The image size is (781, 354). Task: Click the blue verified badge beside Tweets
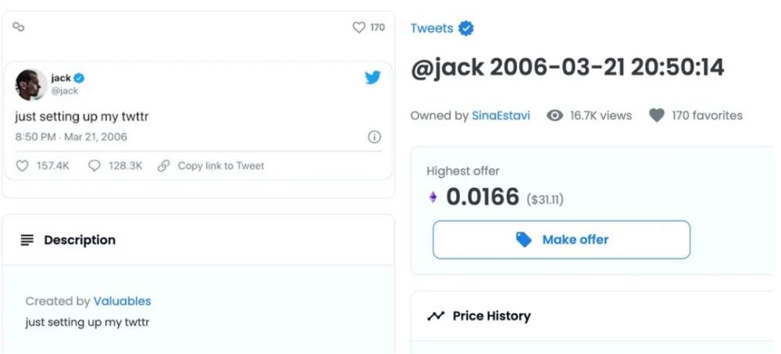pyautogui.click(x=467, y=29)
